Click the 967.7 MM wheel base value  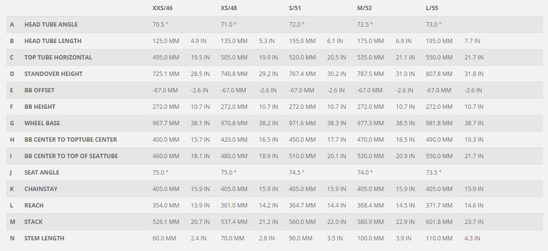coord(166,123)
